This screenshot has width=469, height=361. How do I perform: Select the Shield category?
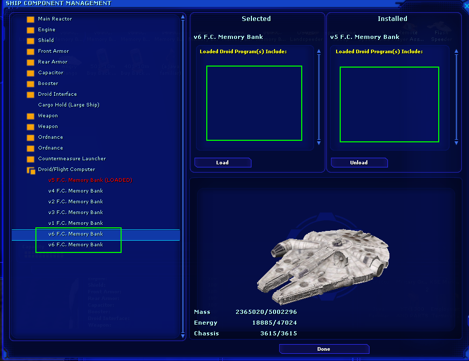tap(46, 40)
